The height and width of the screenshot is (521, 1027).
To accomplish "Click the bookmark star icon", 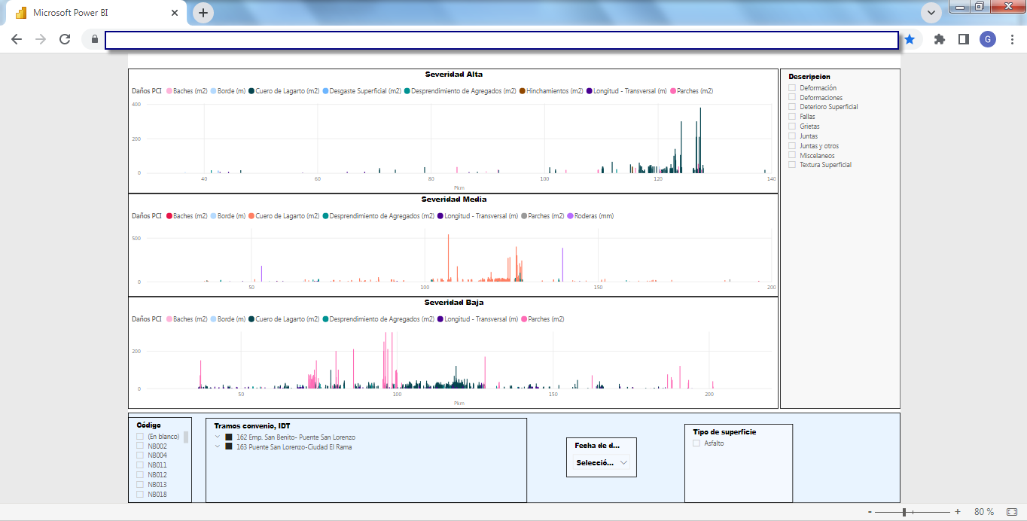I will click(910, 39).
